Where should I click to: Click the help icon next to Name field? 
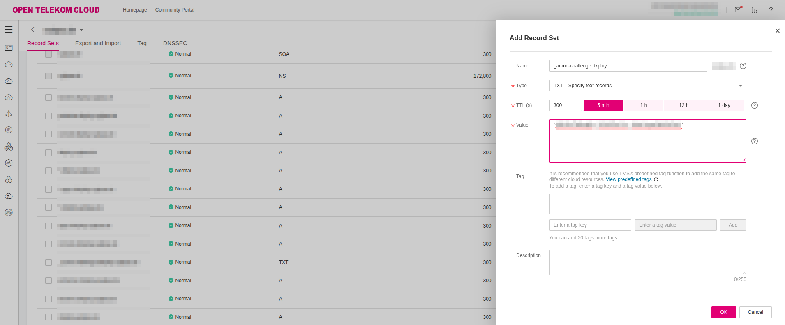pyautogui.click(x=743, y=66)
